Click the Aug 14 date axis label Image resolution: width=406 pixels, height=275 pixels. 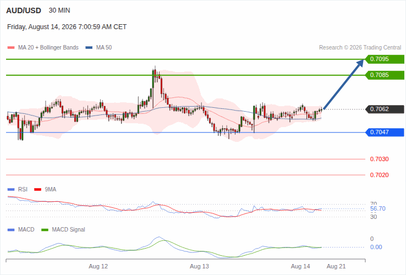click(300, 266)
